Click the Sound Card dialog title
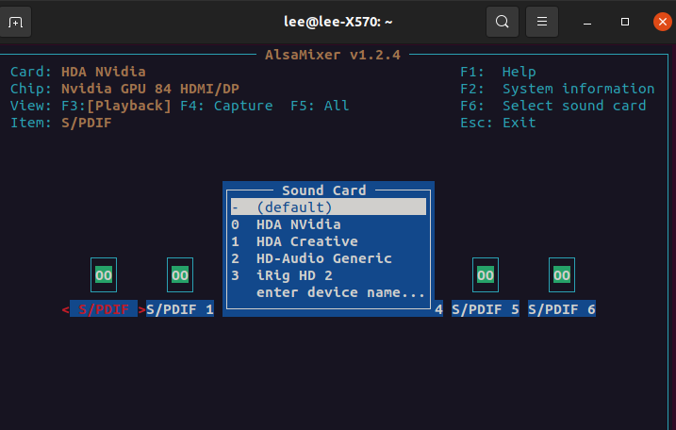Screen dimensions: 676x430 [323, 190]
